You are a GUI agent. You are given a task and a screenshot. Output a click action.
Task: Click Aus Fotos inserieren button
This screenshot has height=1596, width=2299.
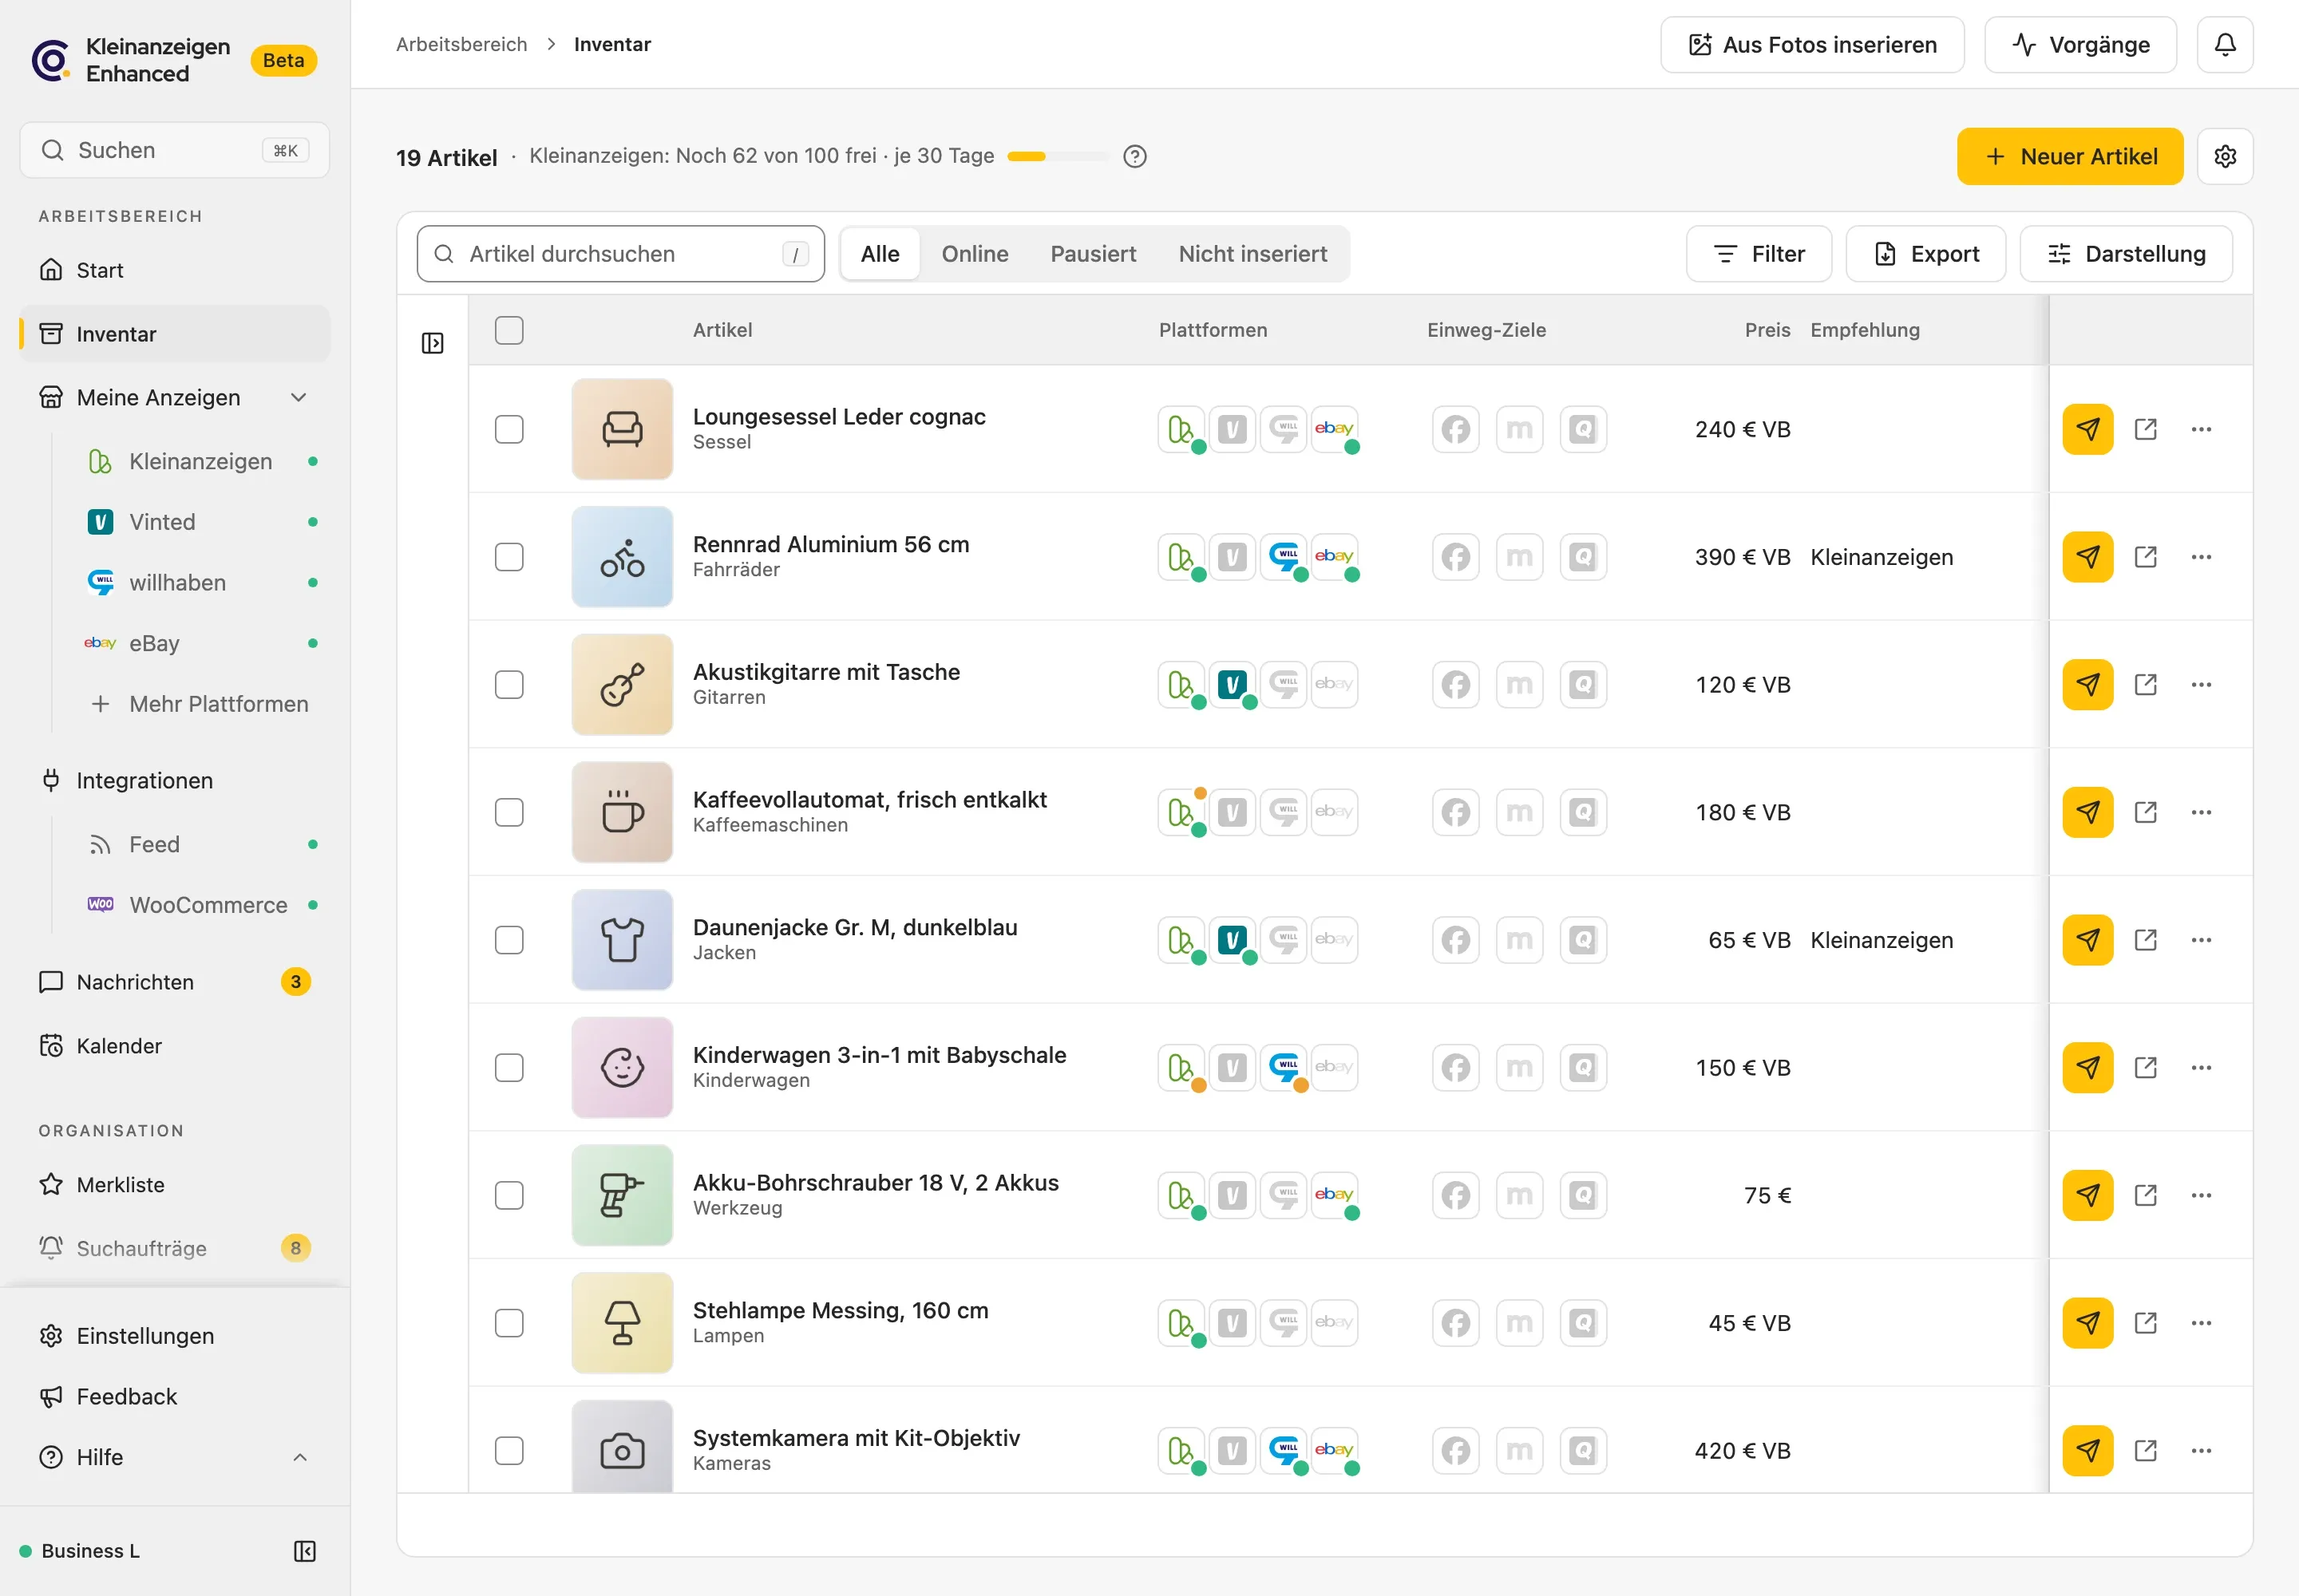tap(1812, 45)
